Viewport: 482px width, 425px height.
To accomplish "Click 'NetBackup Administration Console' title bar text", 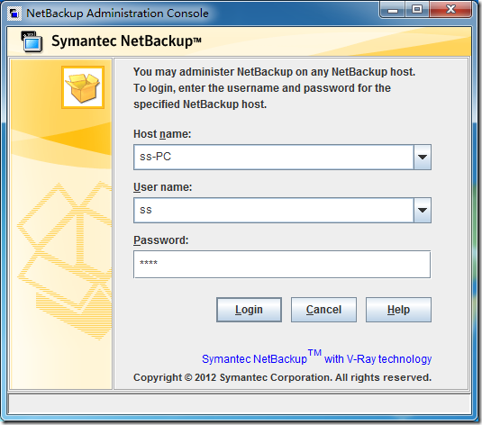I will [117, 14].
